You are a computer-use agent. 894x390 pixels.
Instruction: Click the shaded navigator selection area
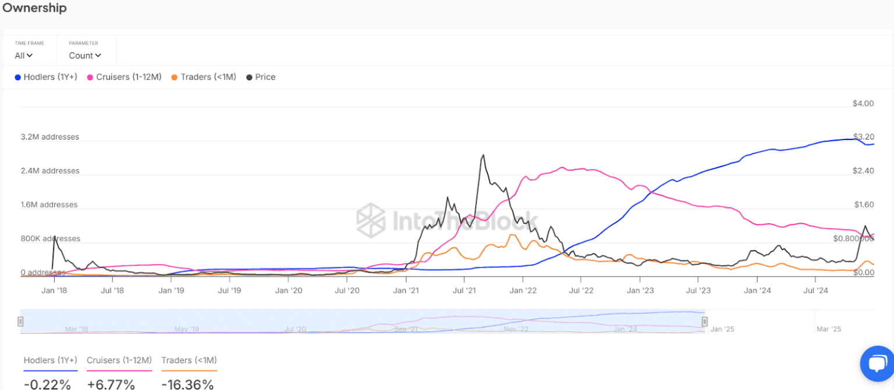coord(362,321)
